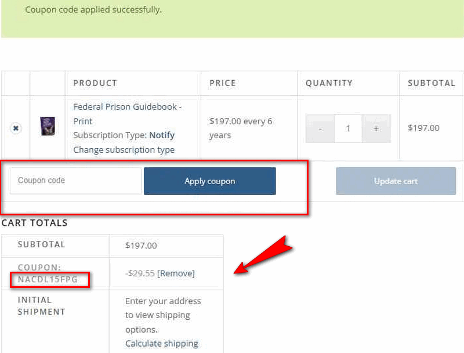Click the Update cart button
This screenshot has height=353, width=464.
point(396,181)
